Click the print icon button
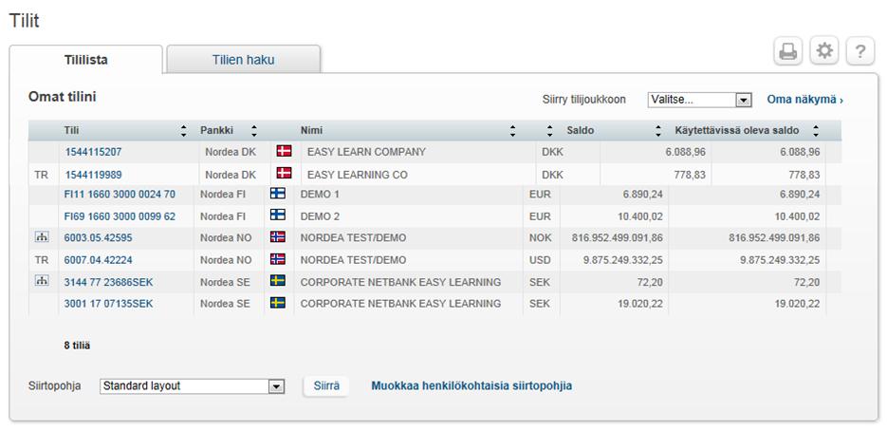Viewport: 887px width, 431px height. pos(788,51)
